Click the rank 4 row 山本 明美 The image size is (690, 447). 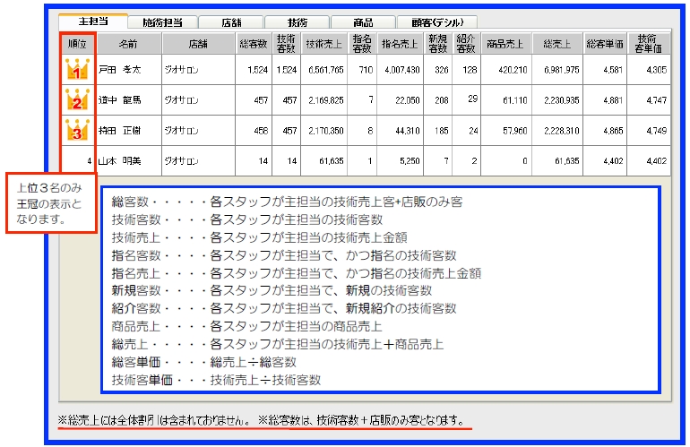[120, 161]
